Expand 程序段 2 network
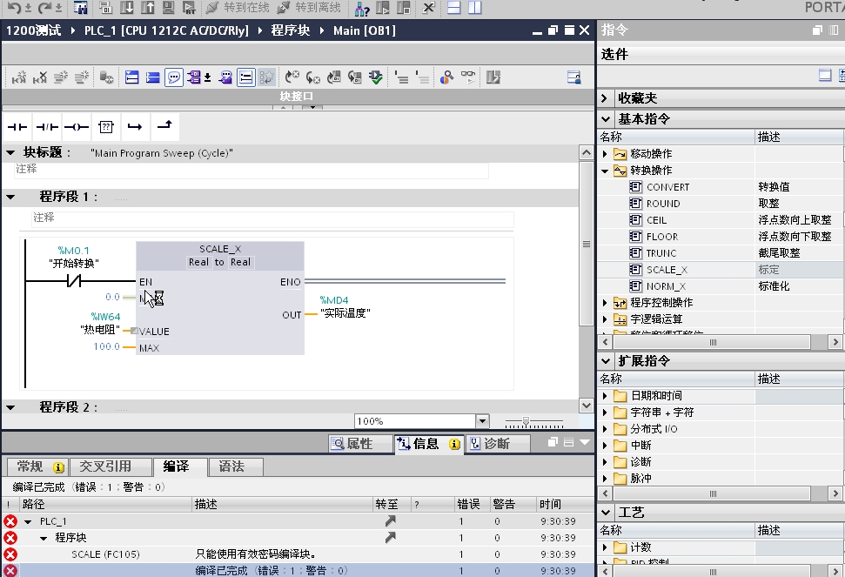The width and height of the screenshot is (845, 577). (x=10, y=408)
